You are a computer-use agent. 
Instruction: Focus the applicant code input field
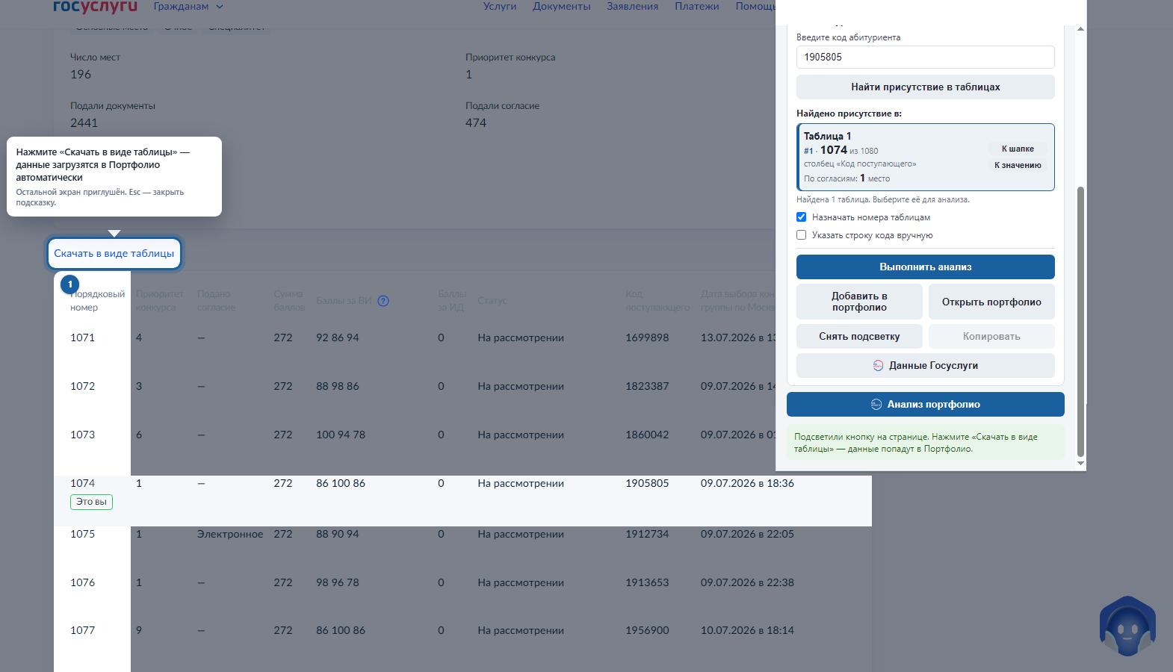926,57
